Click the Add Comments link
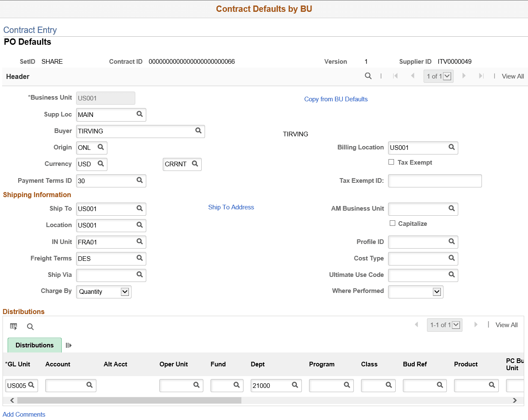This screenshot has width=528, height=420. tap(24, 414)
